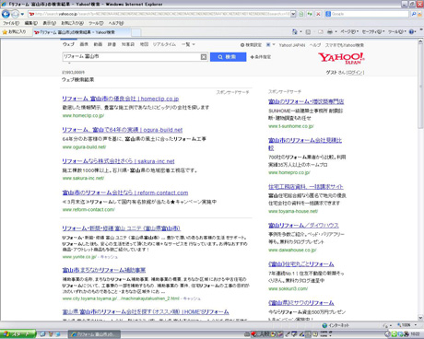Click the YAHOO! JAPAN logo
The height and width of the screenshot is (339, 424).
click(341, 58)
